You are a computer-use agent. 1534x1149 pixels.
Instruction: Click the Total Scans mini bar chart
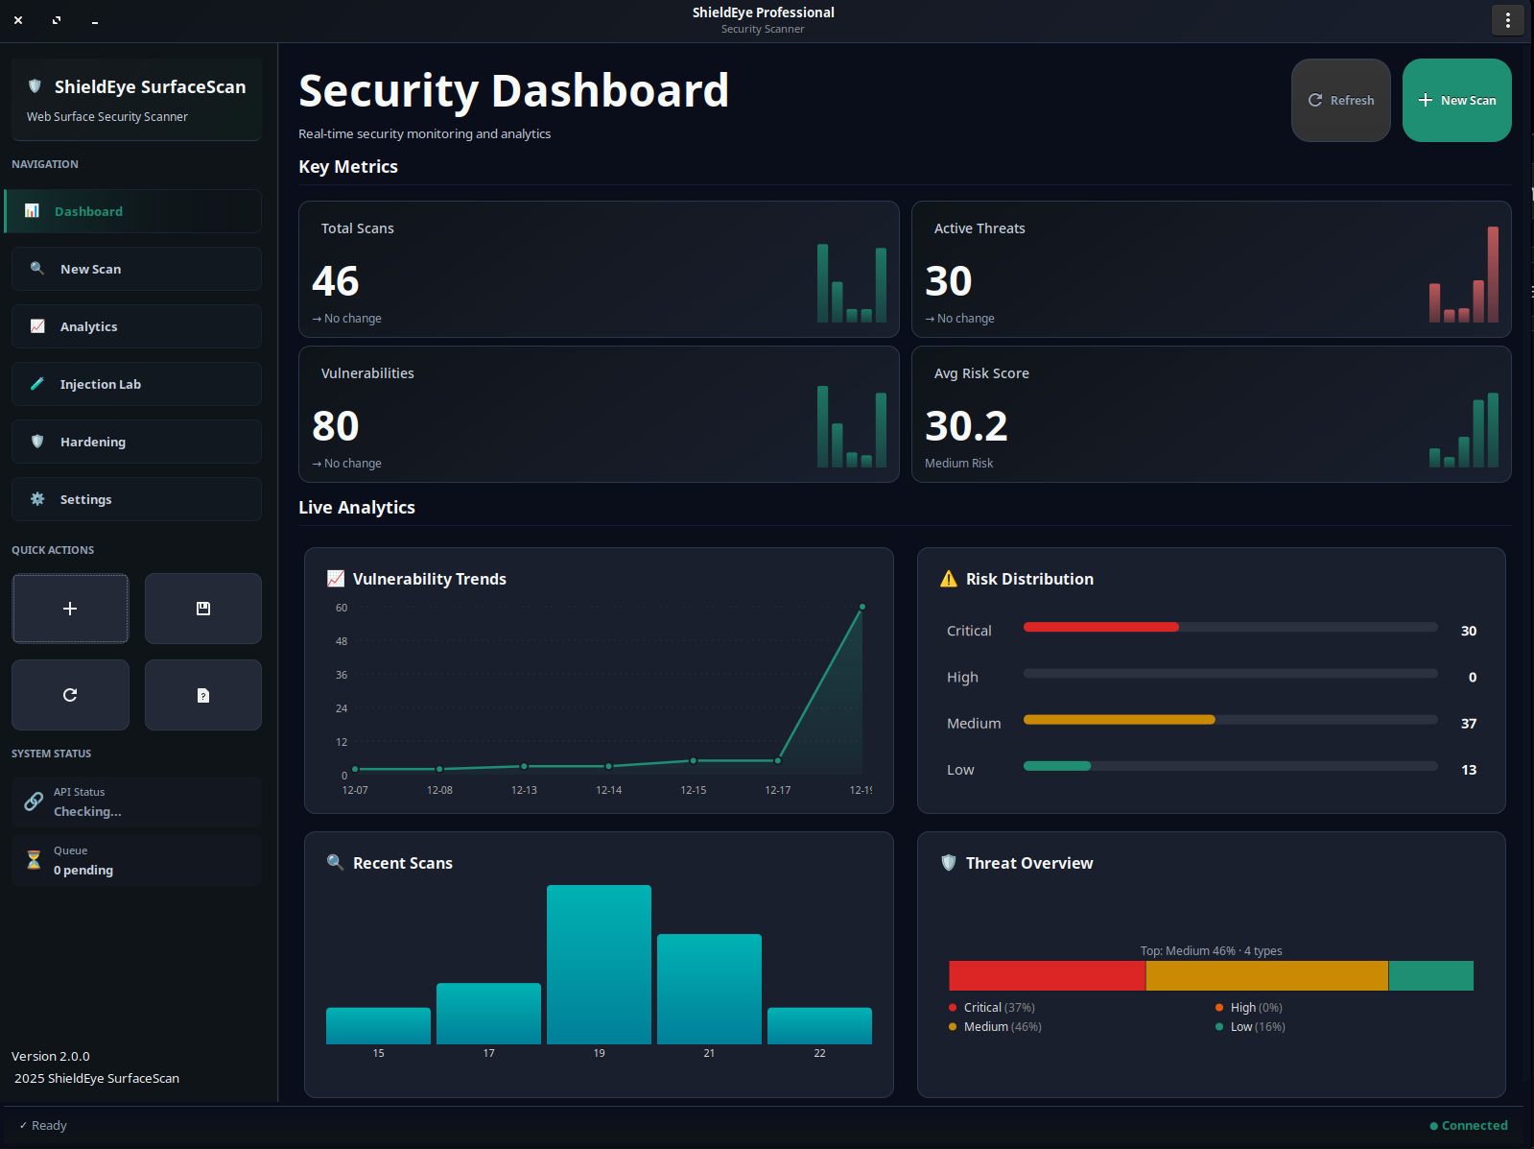pyautogui.click(x=852, y=283)
